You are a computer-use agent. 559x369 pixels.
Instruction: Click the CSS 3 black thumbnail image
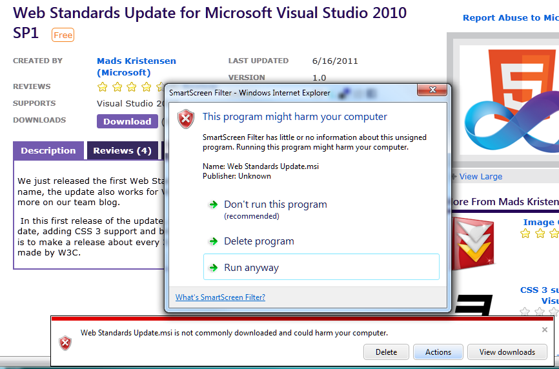click(x=473, y=305)
